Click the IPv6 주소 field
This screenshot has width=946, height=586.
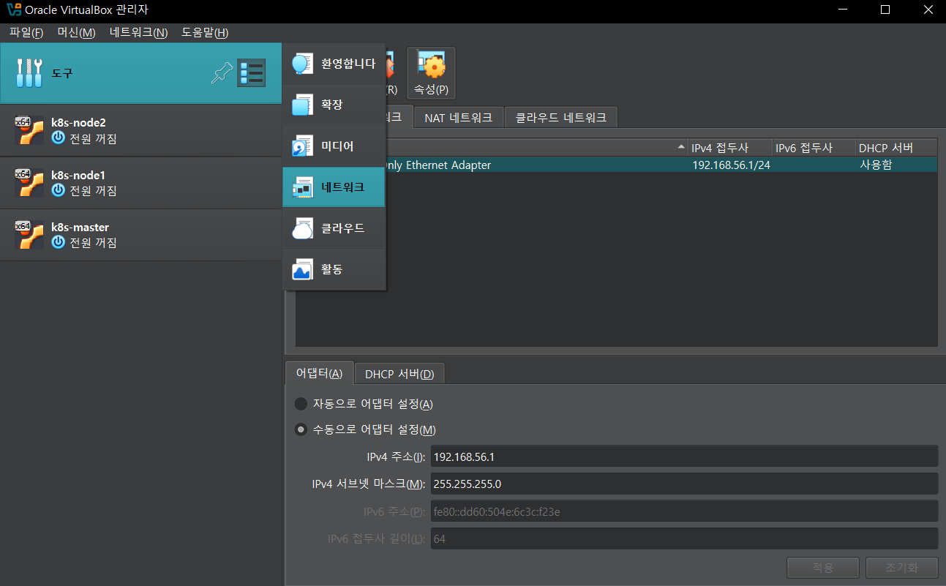coord(684,511)
